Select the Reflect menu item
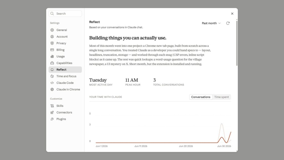 (x=65, y=70)
